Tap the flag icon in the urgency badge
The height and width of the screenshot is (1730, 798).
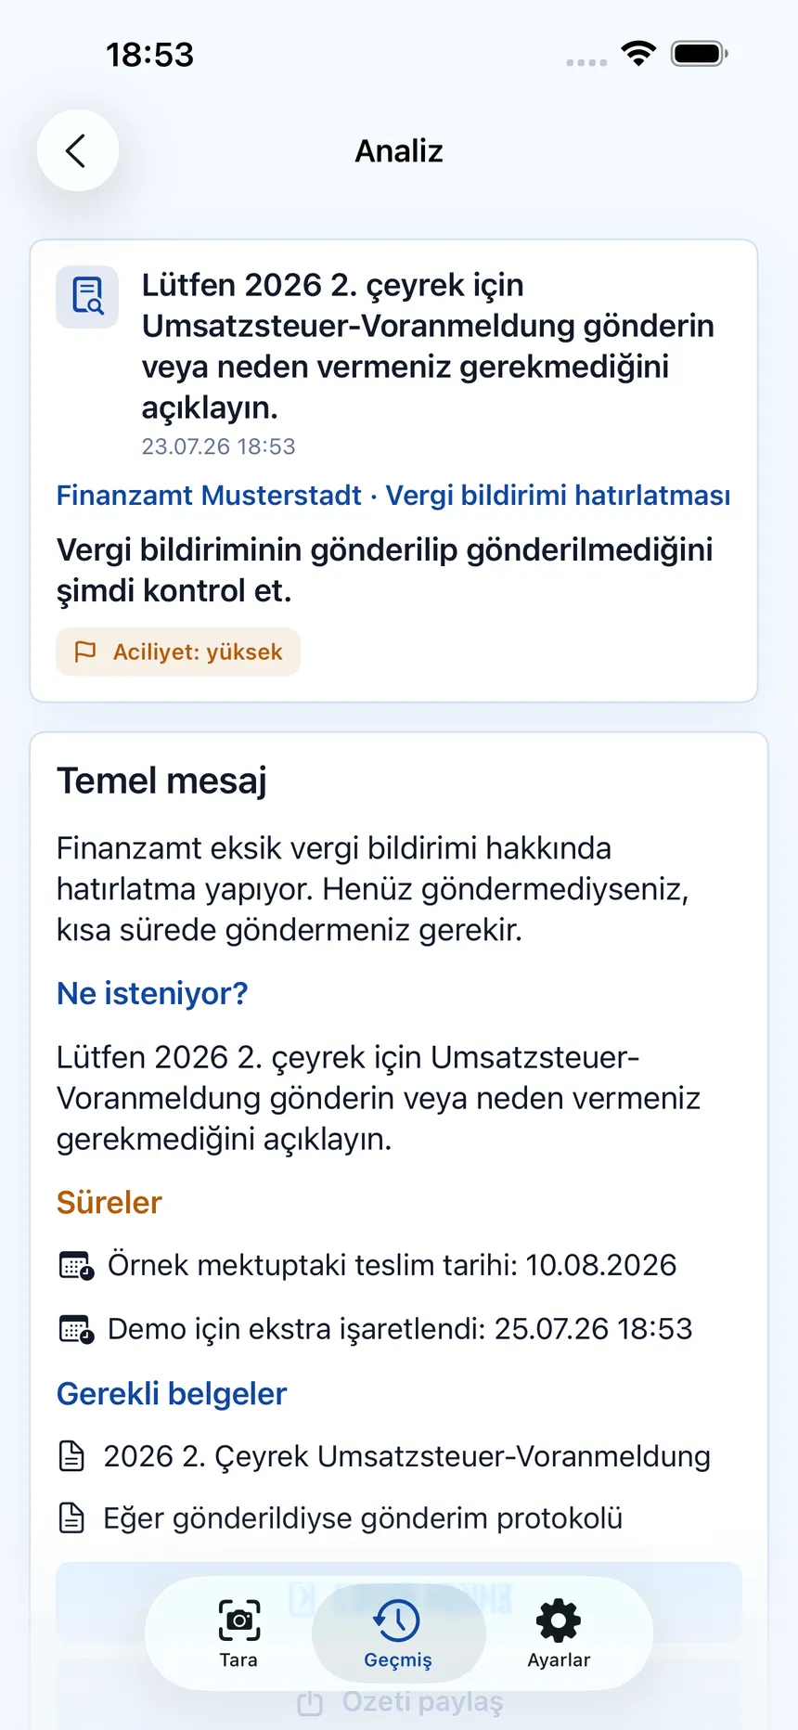tap(85, 652)
